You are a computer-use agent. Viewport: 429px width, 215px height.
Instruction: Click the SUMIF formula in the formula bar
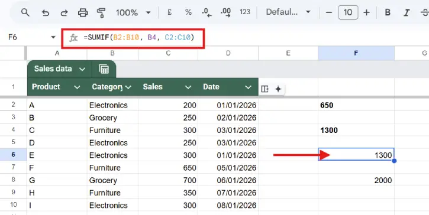pyautogui.click(x=139, y=37)
